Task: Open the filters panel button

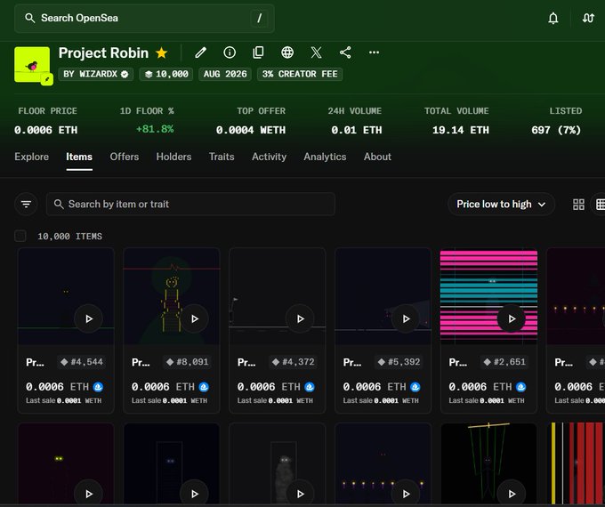Action: 26,204
